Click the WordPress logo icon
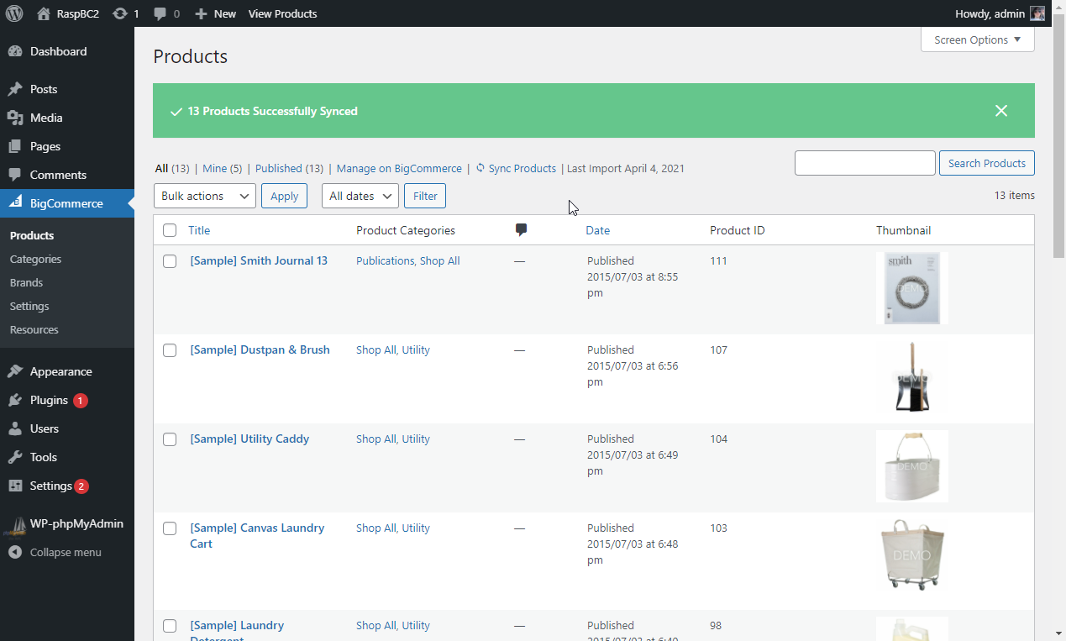Image resolution: width=1066 pixels, height=641 pixels. click(x=14, y=13)
